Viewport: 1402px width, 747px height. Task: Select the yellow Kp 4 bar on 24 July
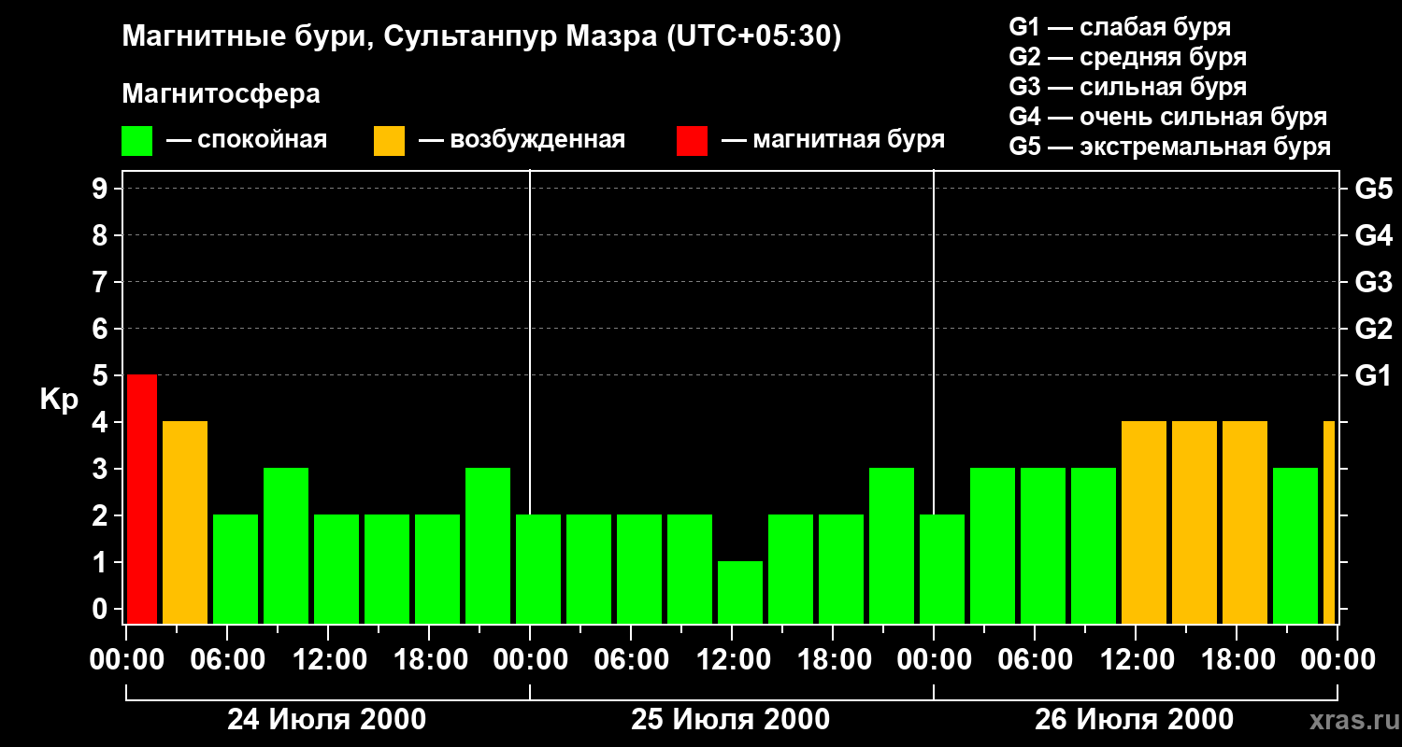click(185, 522)
